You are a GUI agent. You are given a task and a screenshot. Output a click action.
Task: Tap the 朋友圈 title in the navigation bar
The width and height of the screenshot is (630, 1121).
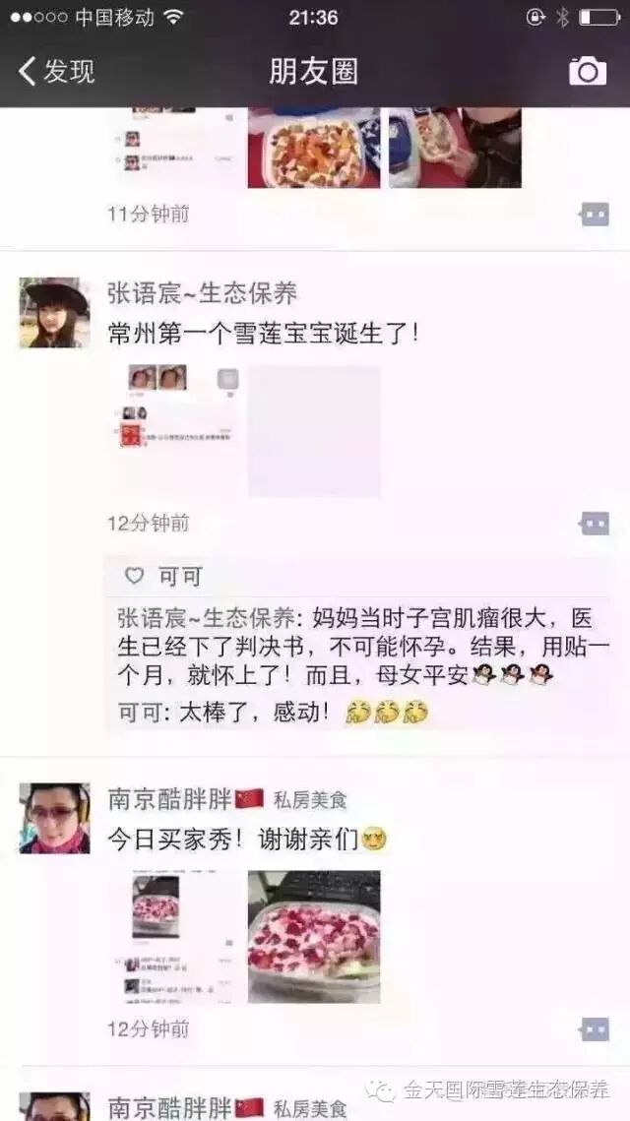(314, 72)
